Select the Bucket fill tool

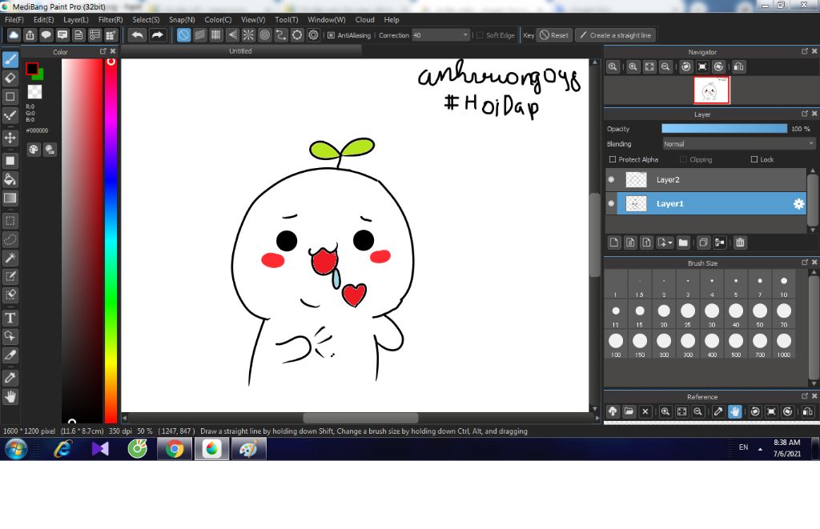(x=10, y=179)
